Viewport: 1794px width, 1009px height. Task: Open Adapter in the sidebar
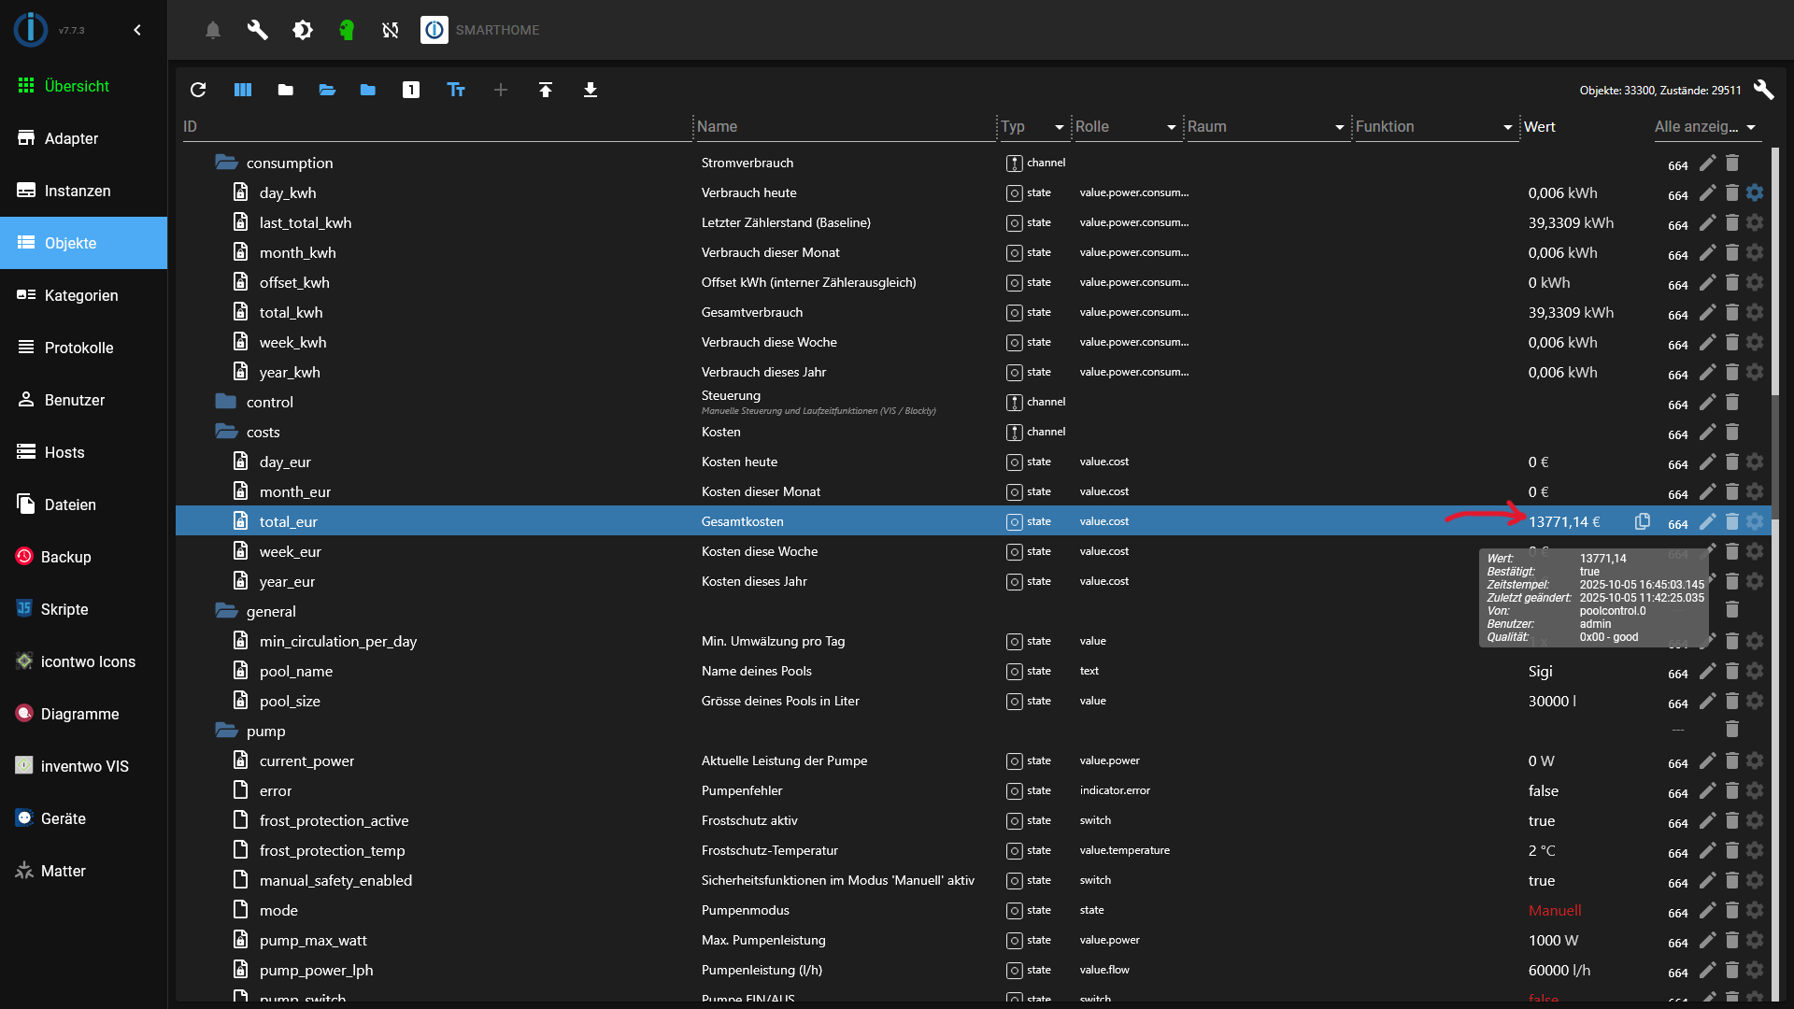pyautogui.click(x=71, y=138)
